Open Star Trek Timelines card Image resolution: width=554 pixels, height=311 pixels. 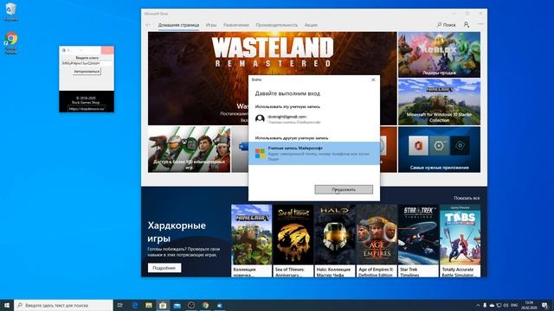tap(418, 241)
